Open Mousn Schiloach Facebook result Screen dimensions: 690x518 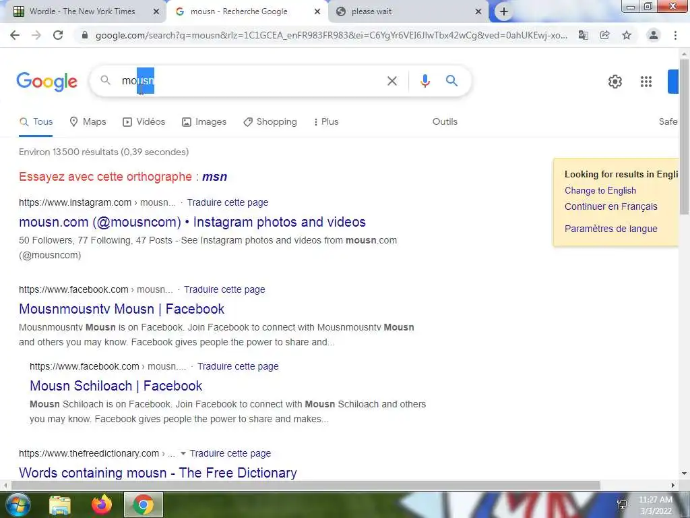coord(116,386)
